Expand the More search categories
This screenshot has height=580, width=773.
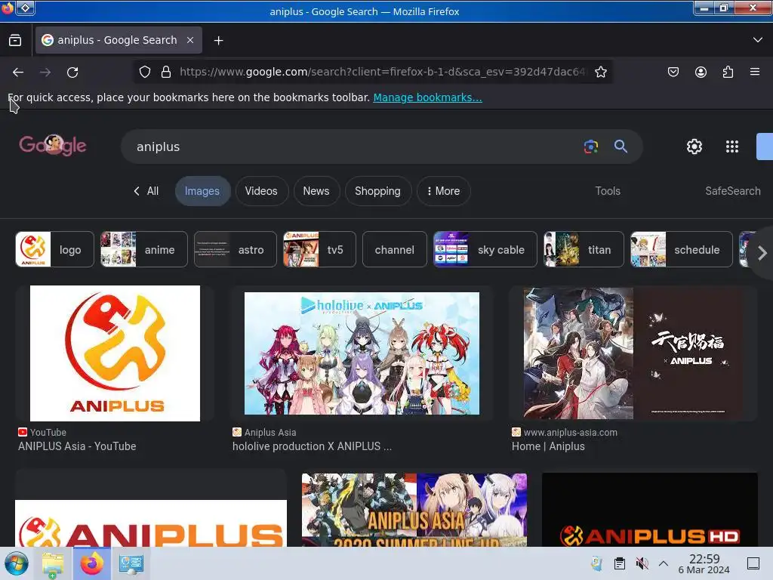(443, 191)
